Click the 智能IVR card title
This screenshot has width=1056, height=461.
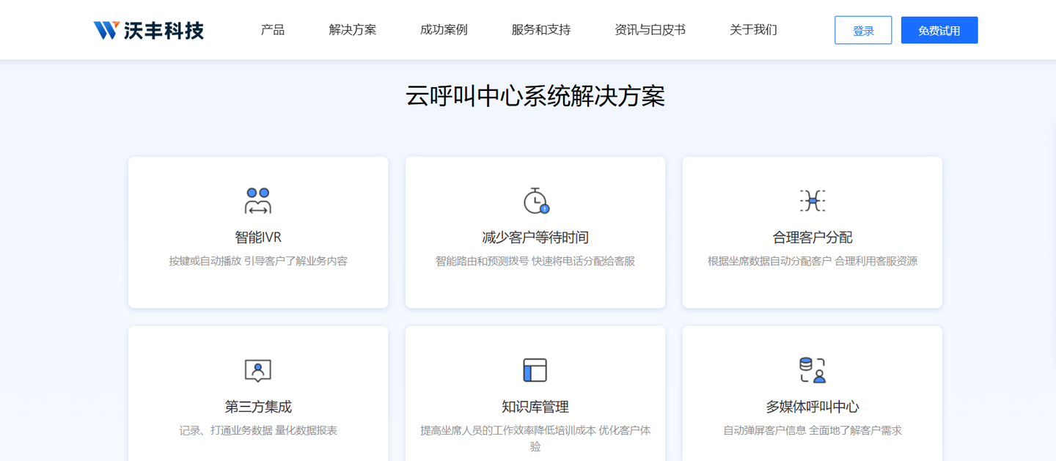[x=258, y=237]
